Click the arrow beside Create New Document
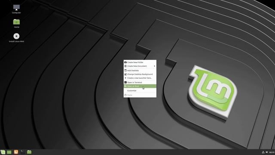The width and height of the screenshot is (275, 155). pos(155,66)
